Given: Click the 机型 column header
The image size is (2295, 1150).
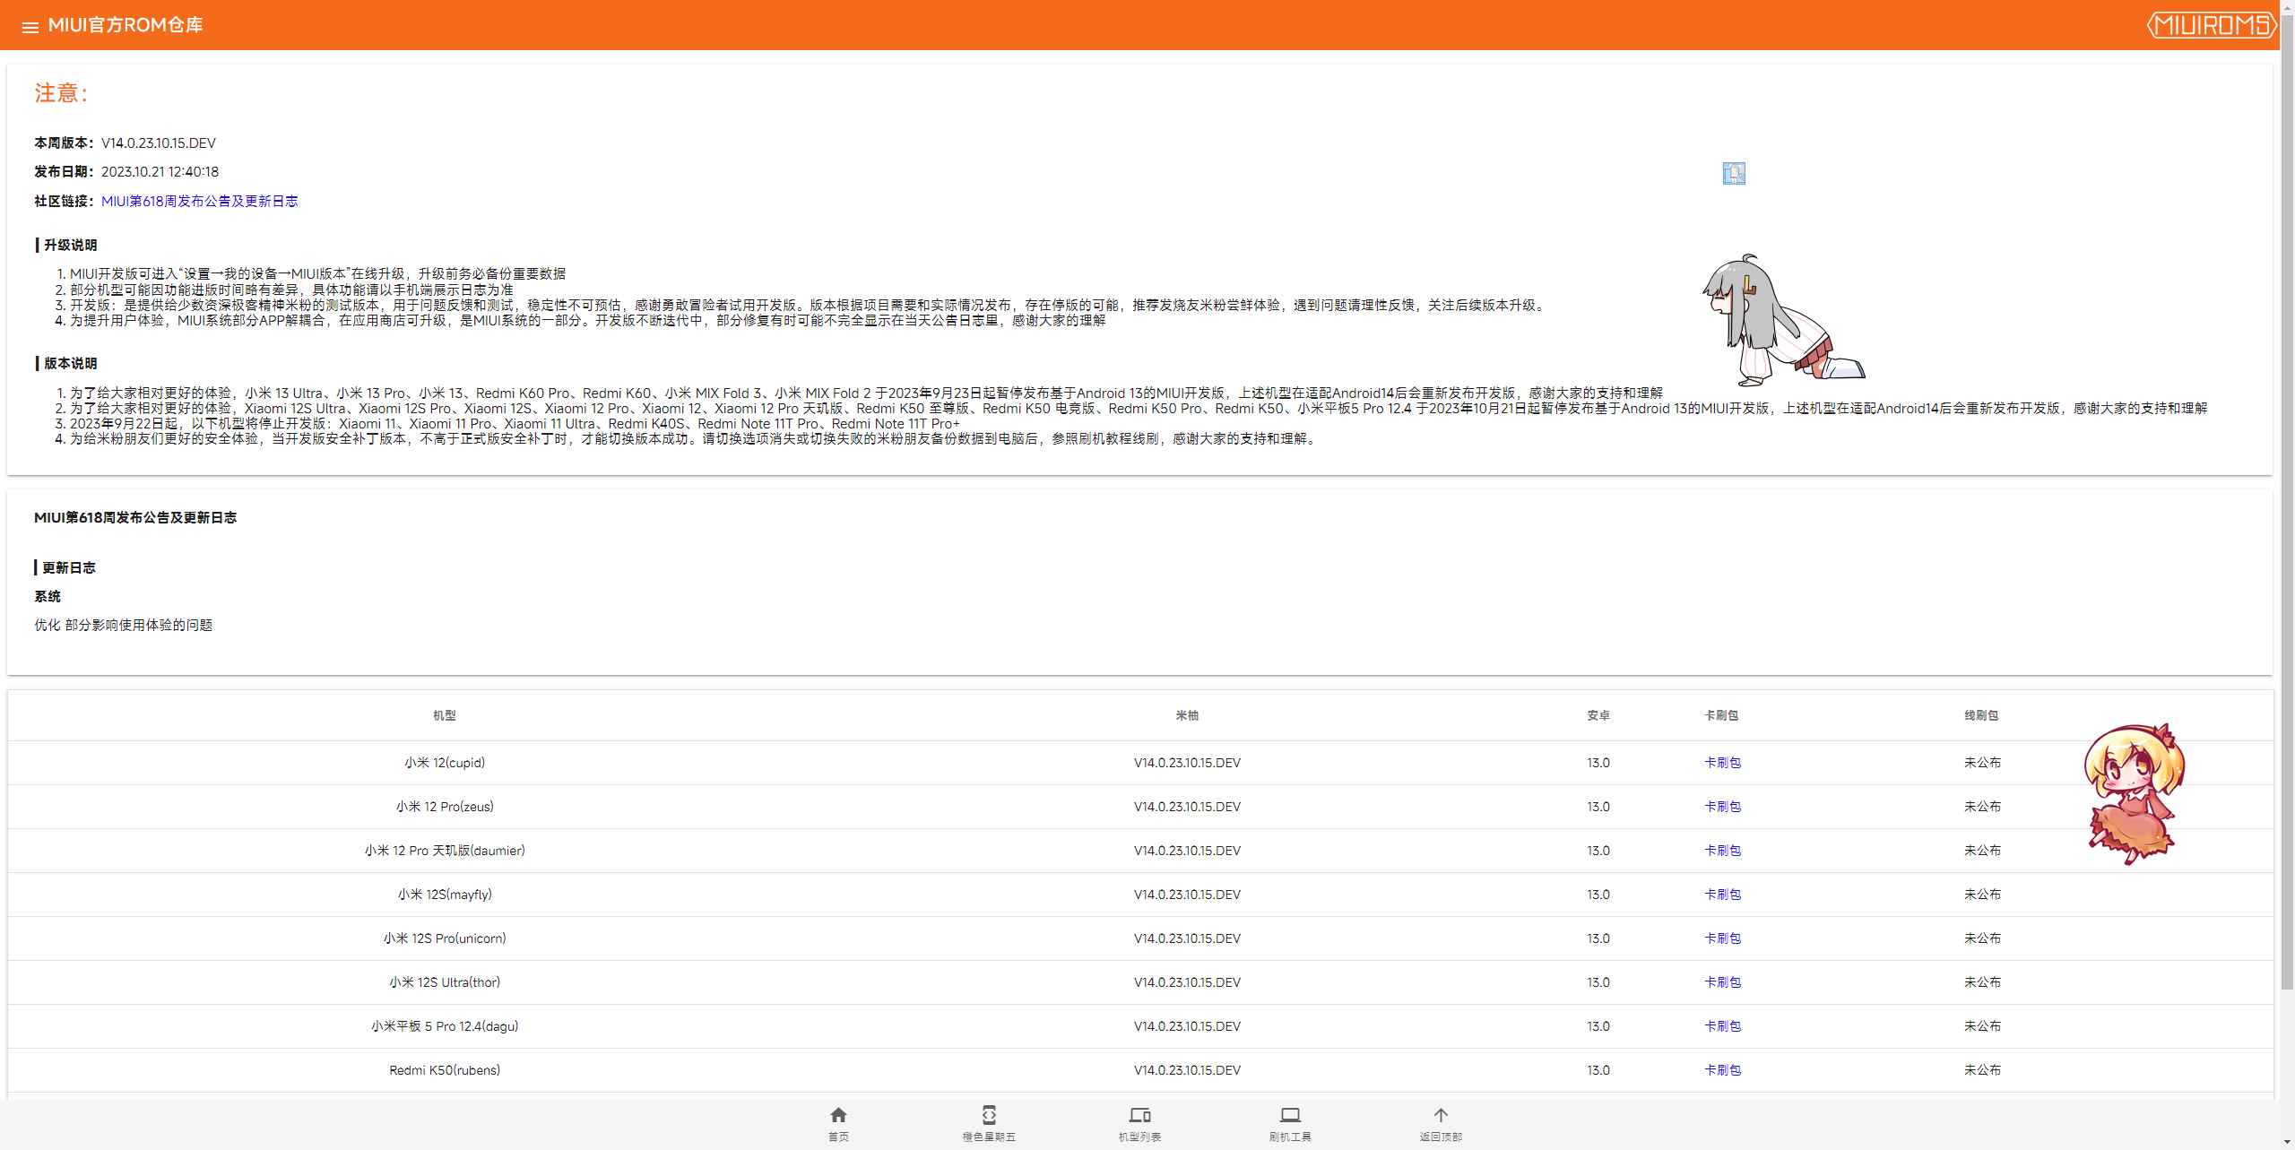Looking at the screenshot, I should (x=445, y=715).
